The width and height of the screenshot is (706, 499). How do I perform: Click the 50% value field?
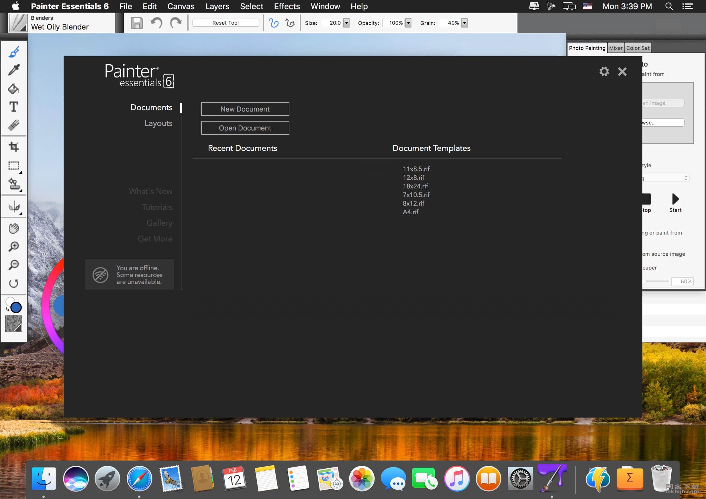(683, 282)
